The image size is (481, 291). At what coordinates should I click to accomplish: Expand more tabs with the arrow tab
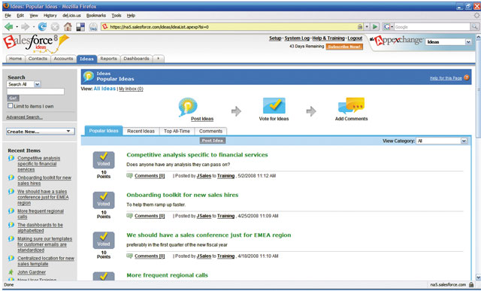tap(158, 59)
